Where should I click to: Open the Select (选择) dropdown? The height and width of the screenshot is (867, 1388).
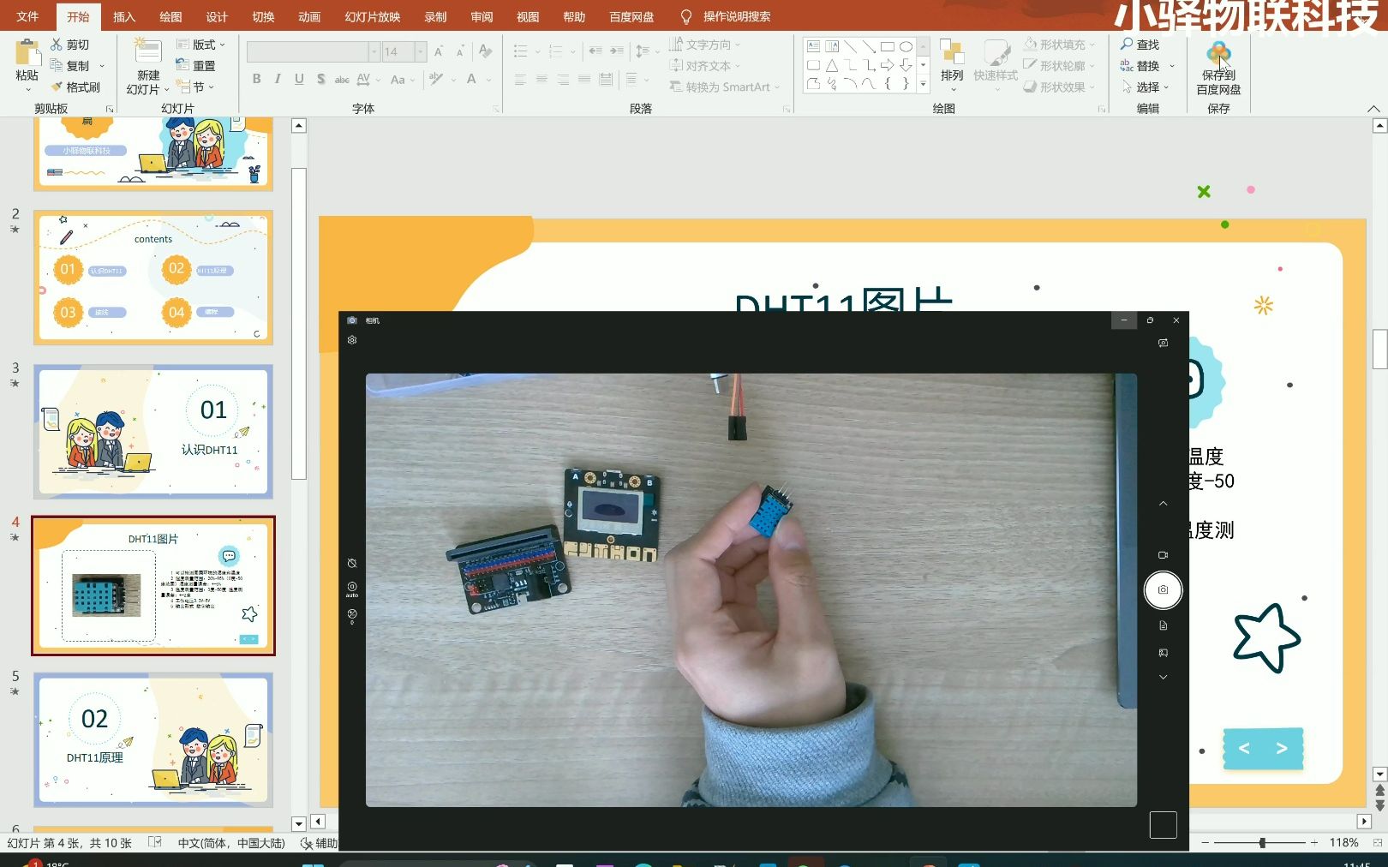click(x=1145, y=87)
